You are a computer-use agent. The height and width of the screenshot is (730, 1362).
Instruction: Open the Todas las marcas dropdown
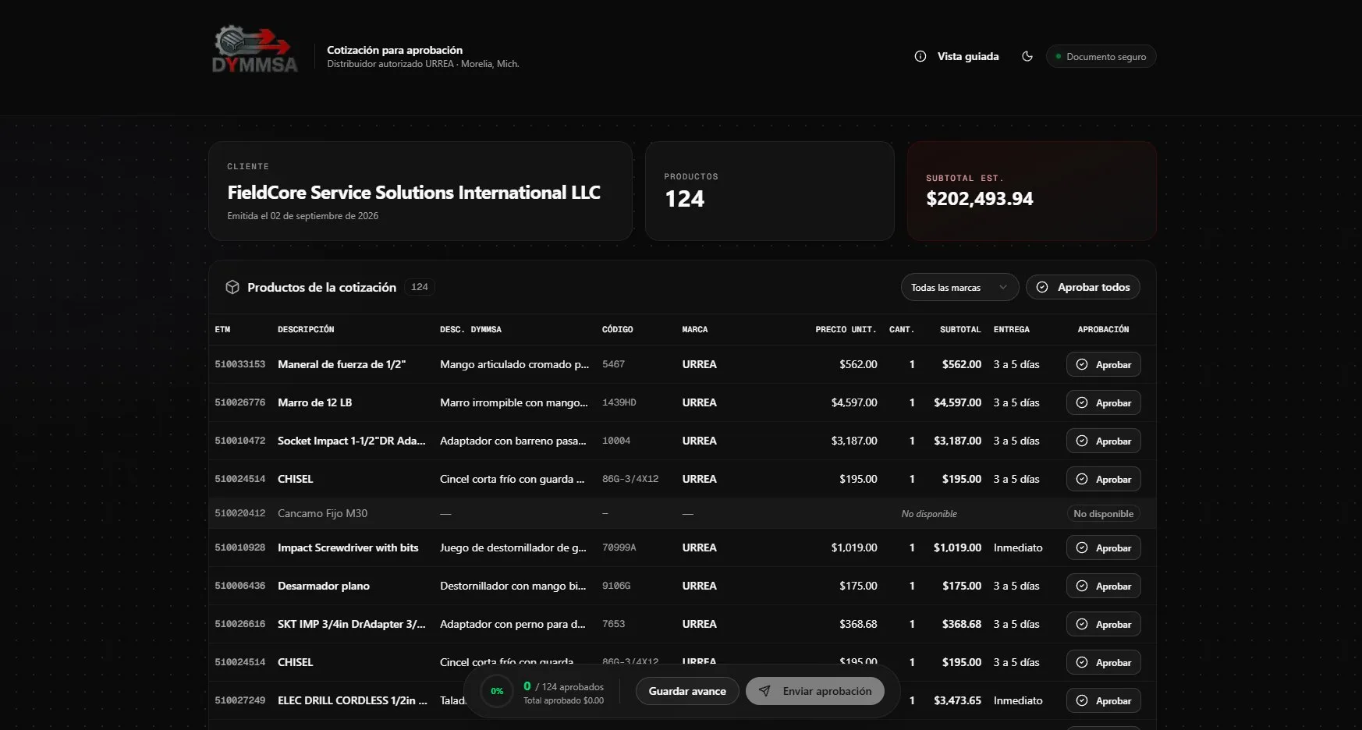pyautogui.click(x=959, y=287)
